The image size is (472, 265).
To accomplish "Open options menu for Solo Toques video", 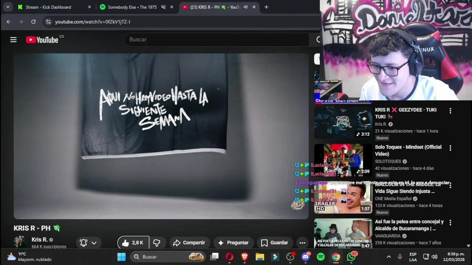I will [x=450, y=148].
